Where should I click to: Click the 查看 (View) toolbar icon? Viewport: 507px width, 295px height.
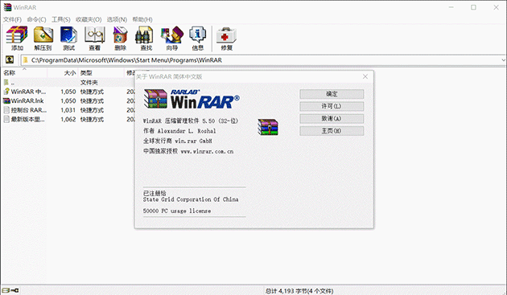click(95, 35)
